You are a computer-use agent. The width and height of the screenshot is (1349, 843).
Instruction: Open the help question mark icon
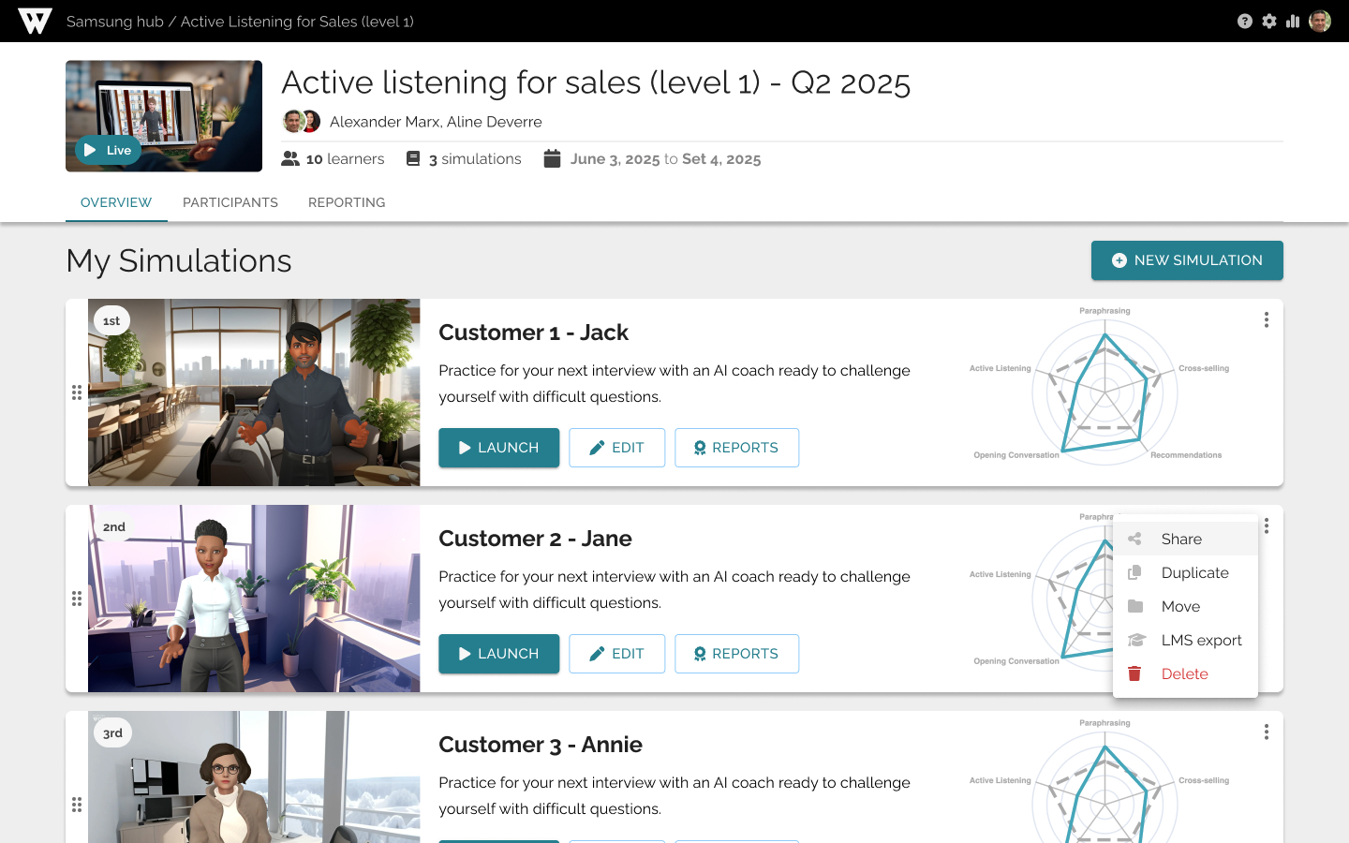(x=1244, y=21)
